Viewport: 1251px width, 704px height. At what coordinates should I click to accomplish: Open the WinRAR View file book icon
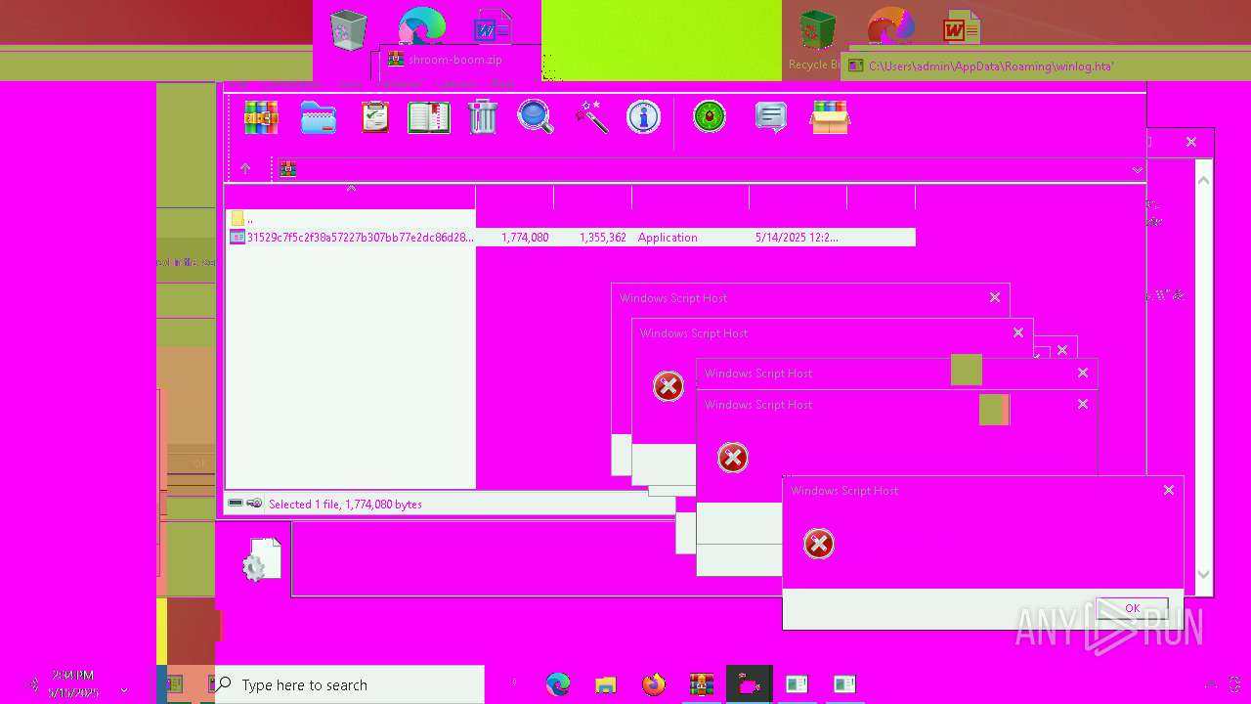pos(429,118)
